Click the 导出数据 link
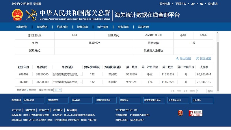This screenshot has width=231, height=130. click(185, 59)
